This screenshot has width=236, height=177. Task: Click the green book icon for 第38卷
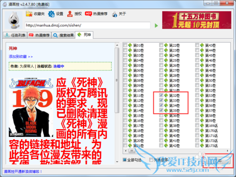point(166,126)
